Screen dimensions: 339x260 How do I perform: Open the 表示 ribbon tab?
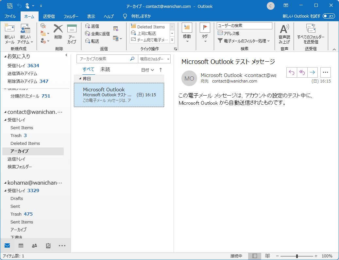pyautogui.click(x=91, y=16)
